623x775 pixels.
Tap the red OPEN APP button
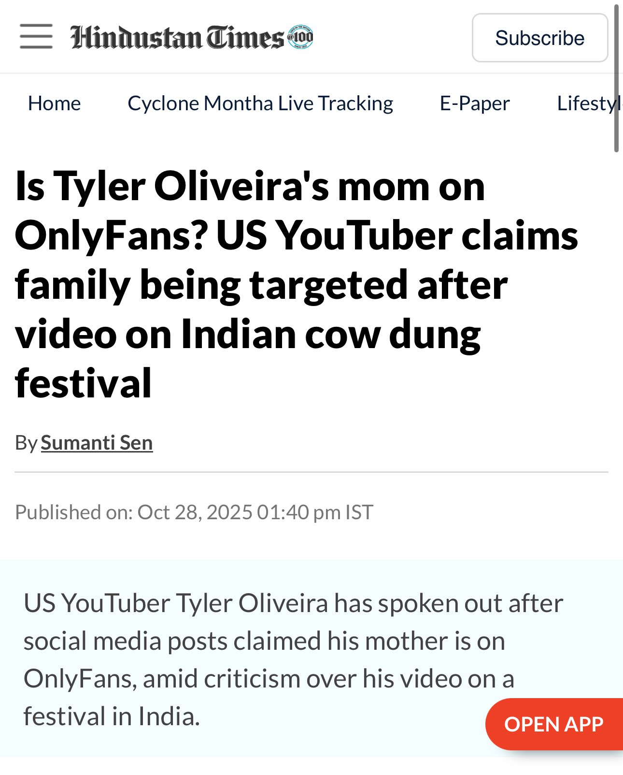(553, 724)
